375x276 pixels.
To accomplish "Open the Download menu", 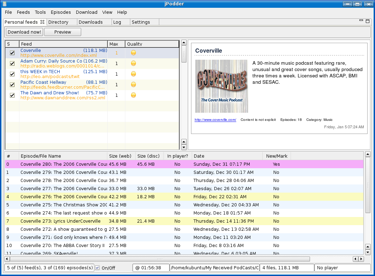I will click(x=87, y=12).
